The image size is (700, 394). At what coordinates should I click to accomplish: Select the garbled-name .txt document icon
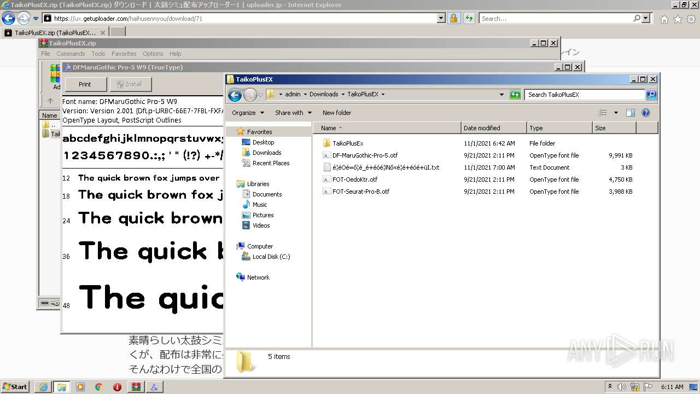[326, 167]
